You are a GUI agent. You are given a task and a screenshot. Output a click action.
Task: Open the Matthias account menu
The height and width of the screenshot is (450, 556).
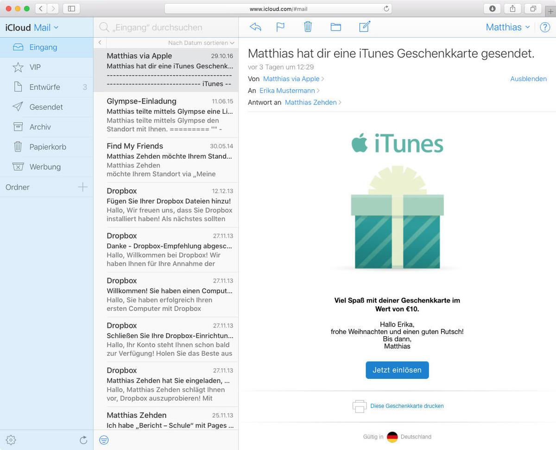(508, 27)
